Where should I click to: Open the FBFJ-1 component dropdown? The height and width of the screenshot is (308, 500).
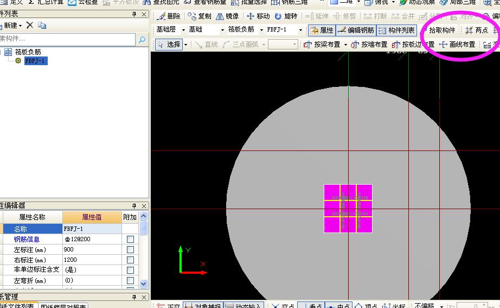tap(300, 30)
